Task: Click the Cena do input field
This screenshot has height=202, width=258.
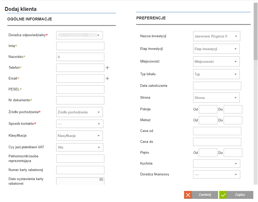Action: tap(217, 142)
